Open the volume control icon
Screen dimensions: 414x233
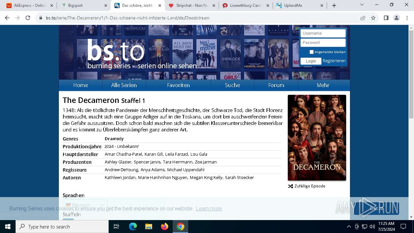click(372, 227)
